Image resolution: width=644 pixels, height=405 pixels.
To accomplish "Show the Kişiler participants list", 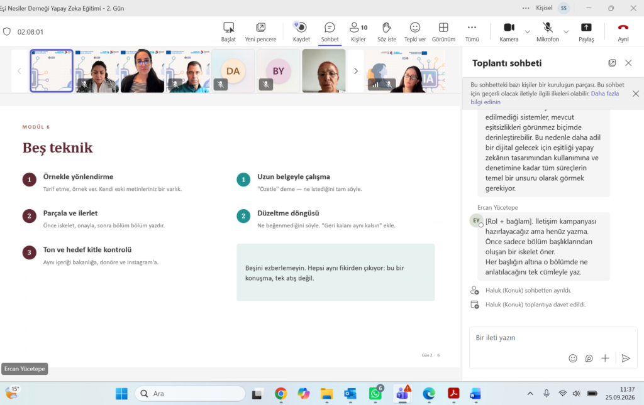I will [x=358, y=32].
